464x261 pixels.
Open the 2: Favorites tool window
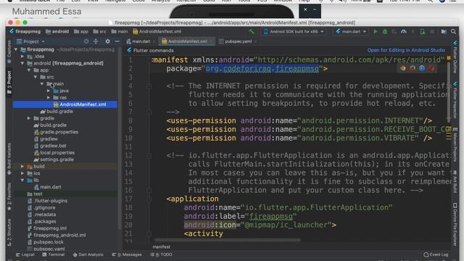[9, 196]
